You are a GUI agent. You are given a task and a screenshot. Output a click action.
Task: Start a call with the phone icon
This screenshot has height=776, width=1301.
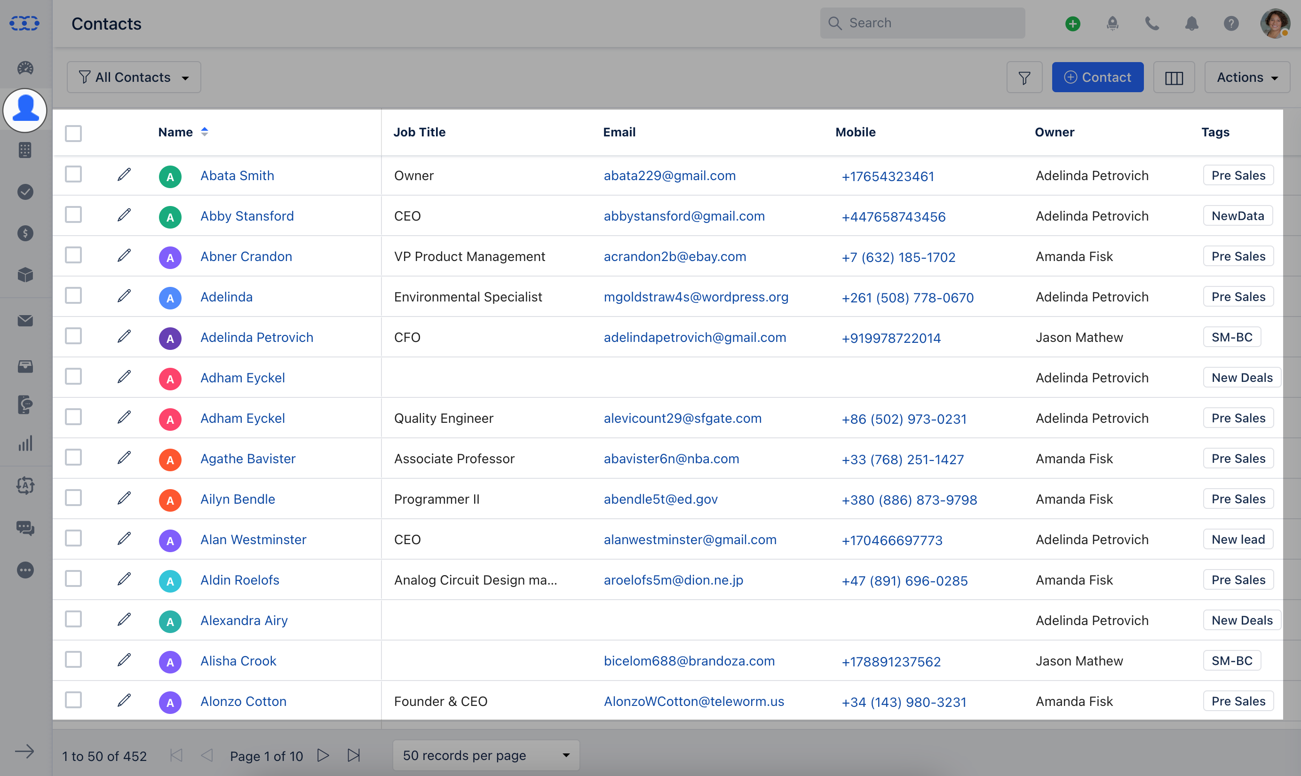pos(1152,23)
